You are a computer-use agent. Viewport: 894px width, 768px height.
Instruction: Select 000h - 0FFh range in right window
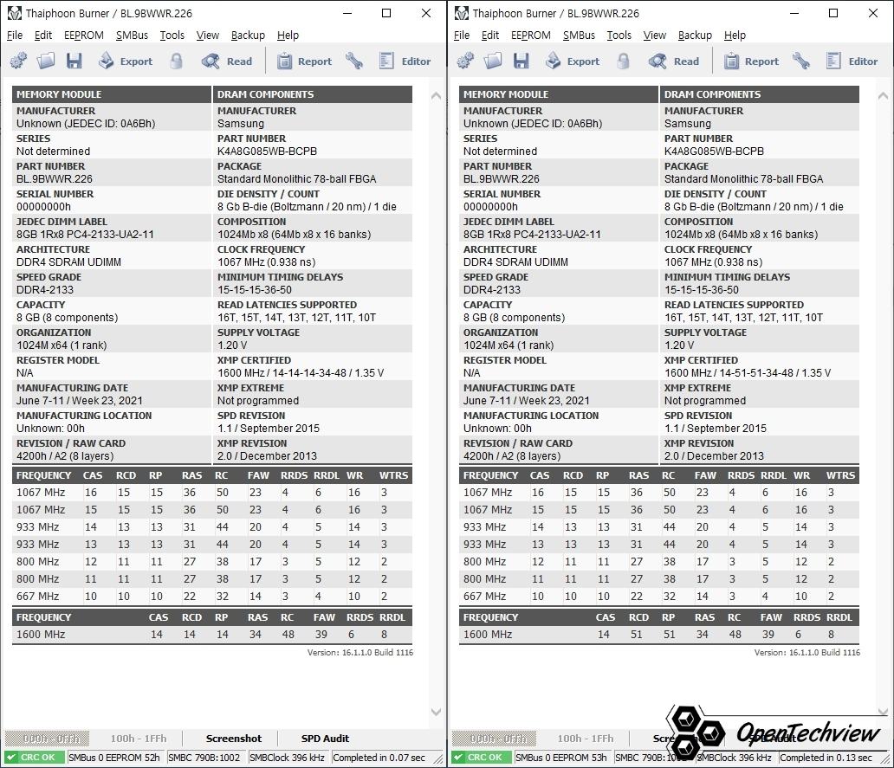pos(495,739)
